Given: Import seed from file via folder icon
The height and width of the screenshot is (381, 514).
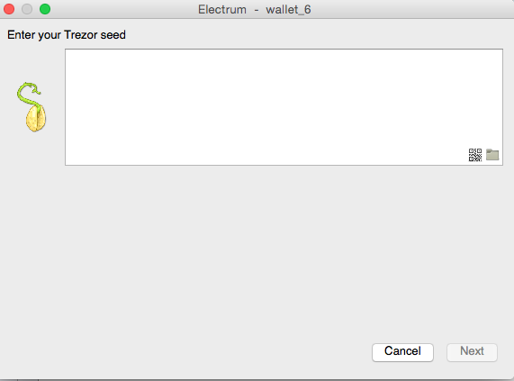Looking at the screenshot, I should click(x=492, y=155).
